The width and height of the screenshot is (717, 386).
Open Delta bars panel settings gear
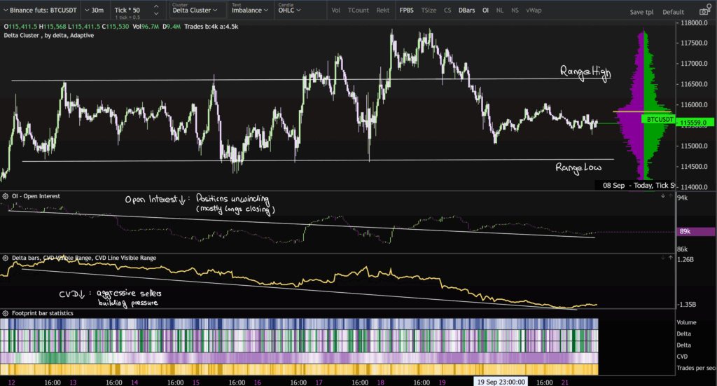(6, 259)
